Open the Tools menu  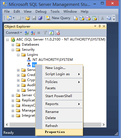coord(55,12)
